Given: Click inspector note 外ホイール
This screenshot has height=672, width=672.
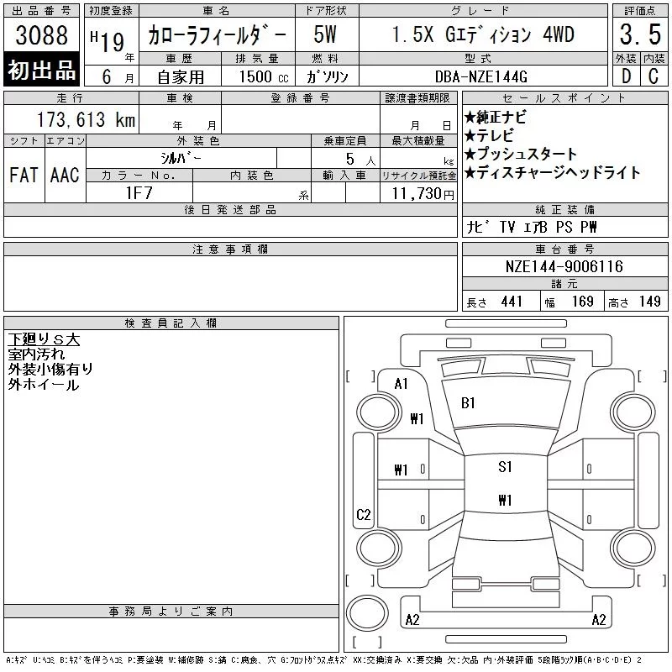Looking at the screenshot, I should 44,385.
